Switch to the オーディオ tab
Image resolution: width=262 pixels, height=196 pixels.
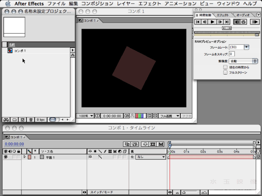coord(243,15)
